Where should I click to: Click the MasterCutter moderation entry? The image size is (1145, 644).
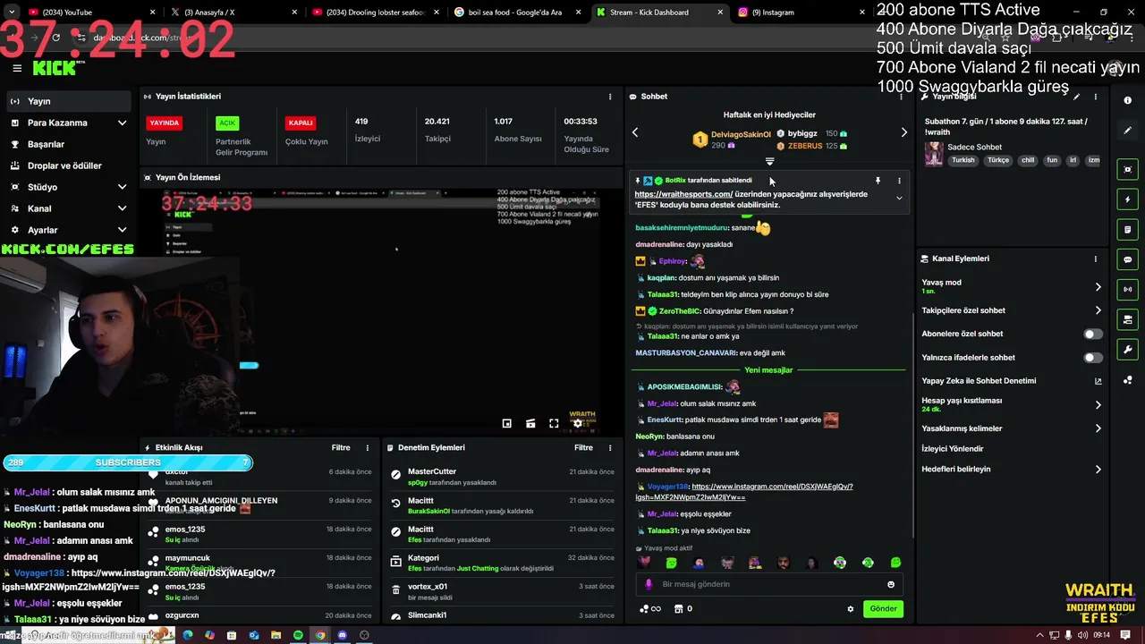[x=503, y=476]
